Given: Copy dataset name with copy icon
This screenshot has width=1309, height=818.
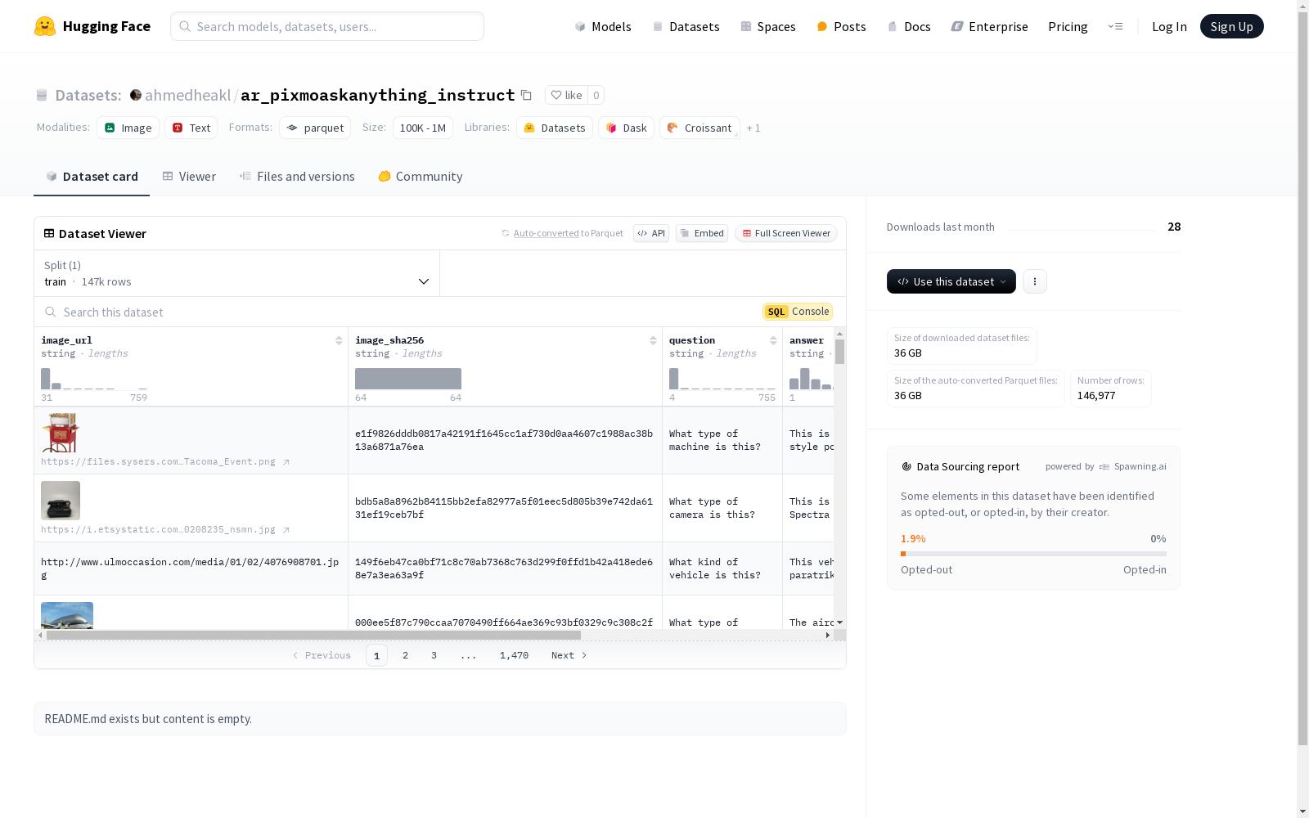Looking at the screenshot, I should point(526,96).
